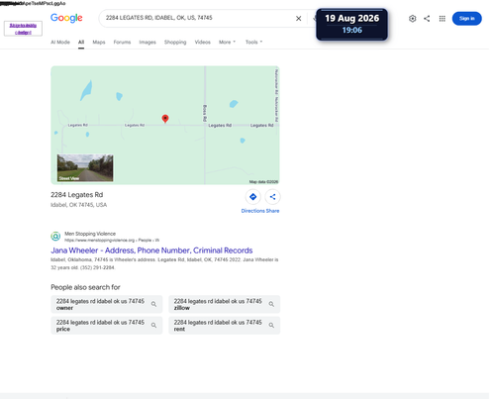Search related query ending in 'rent'

[x=225, y=326]
